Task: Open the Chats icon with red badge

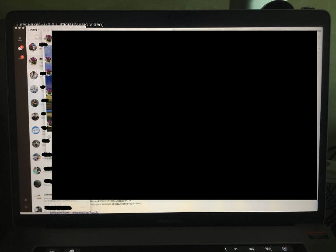Action: (21, 48)
